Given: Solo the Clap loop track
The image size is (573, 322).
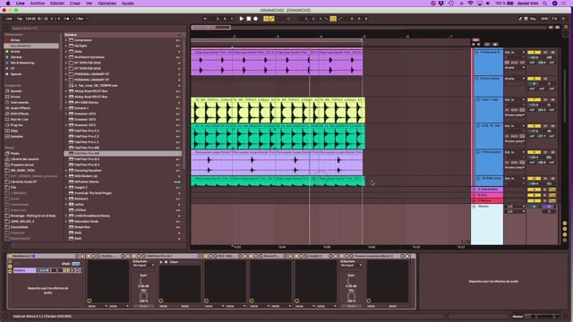Looking at the screenshot, I should click(545, 53).
